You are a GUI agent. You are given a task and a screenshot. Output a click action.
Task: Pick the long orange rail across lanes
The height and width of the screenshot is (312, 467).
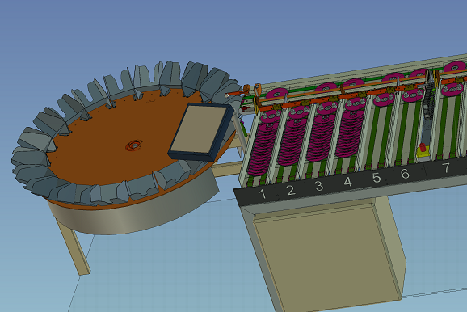(x=343, y=95)
